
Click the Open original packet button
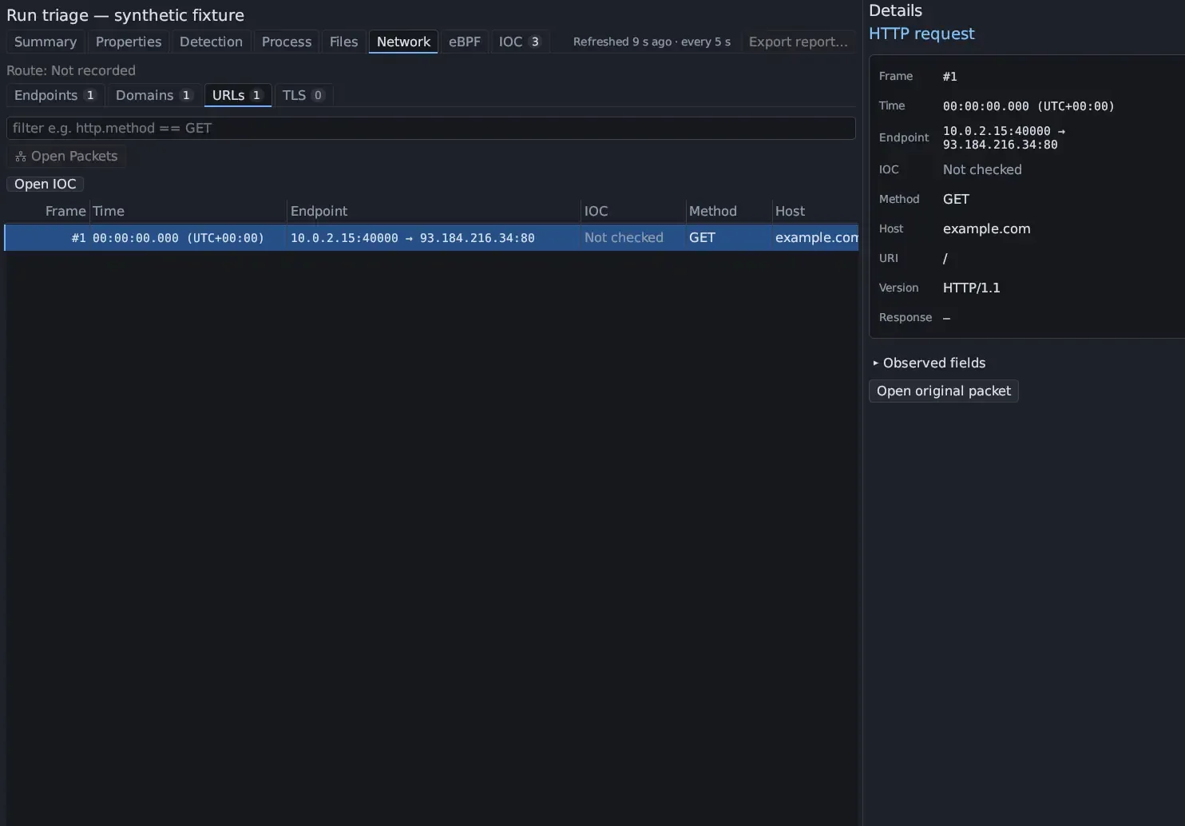(944, 391)
